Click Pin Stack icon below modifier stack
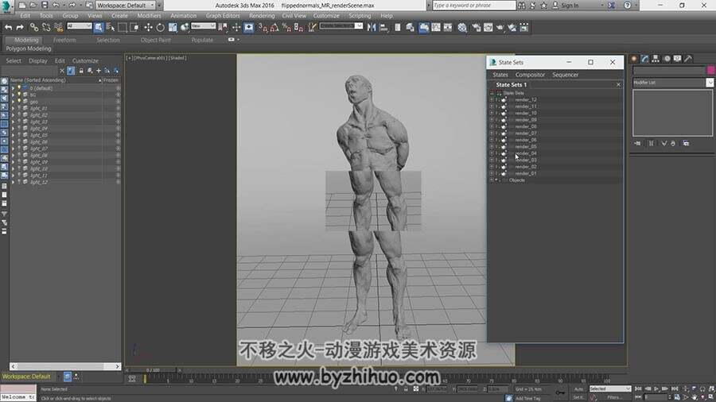The height and width of the screenshot is (402, 716). [x=637, y=143]
